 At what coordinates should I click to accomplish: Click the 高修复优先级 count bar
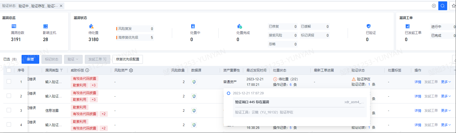[x=135, y=38]
